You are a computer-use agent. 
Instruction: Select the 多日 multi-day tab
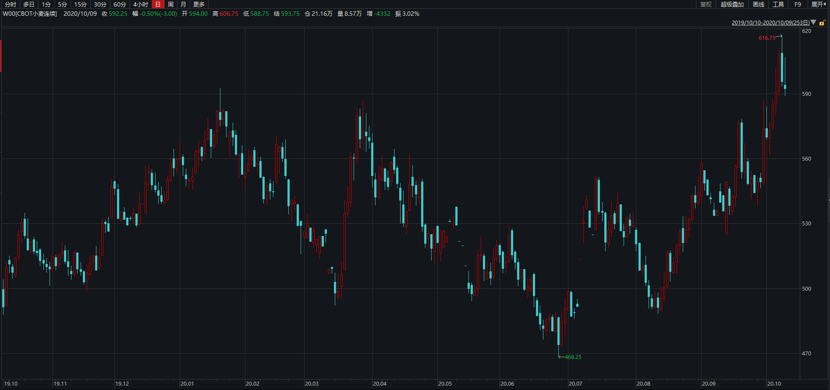(x=29, y=4)
